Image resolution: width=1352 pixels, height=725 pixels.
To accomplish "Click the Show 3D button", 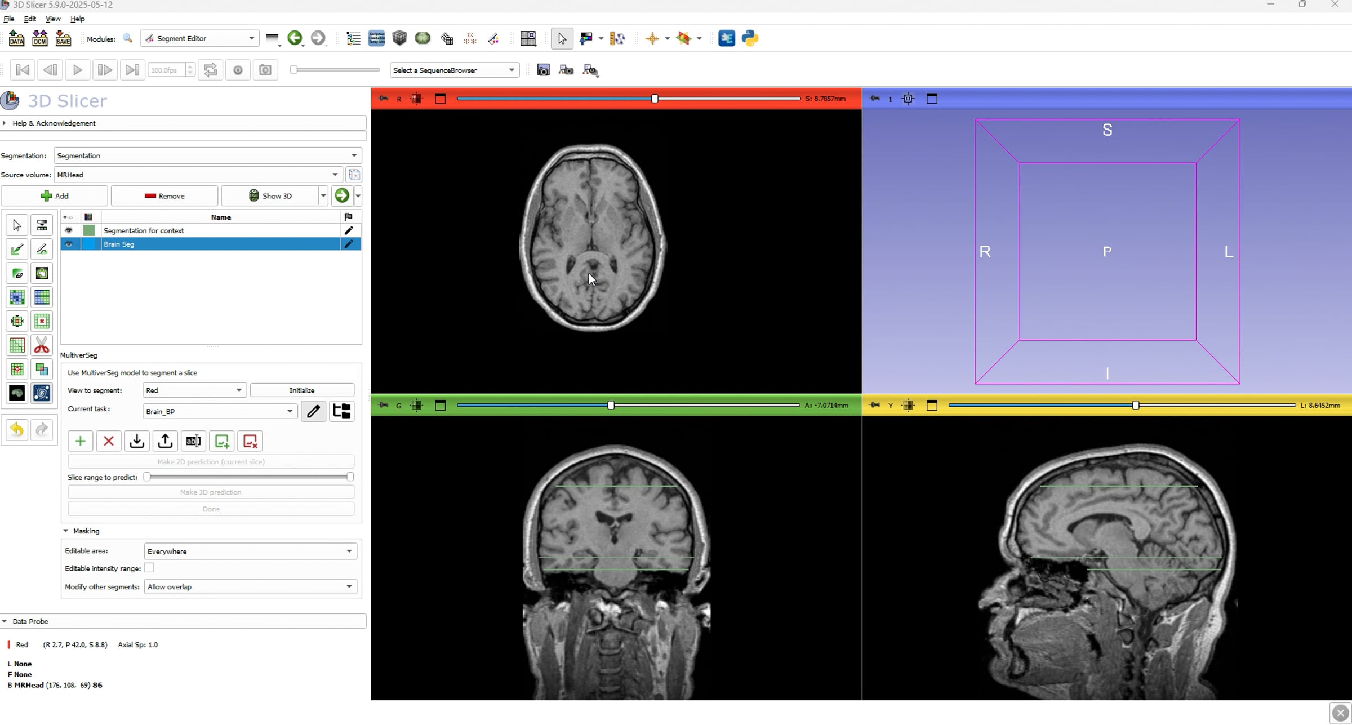I will coord(270,196).
